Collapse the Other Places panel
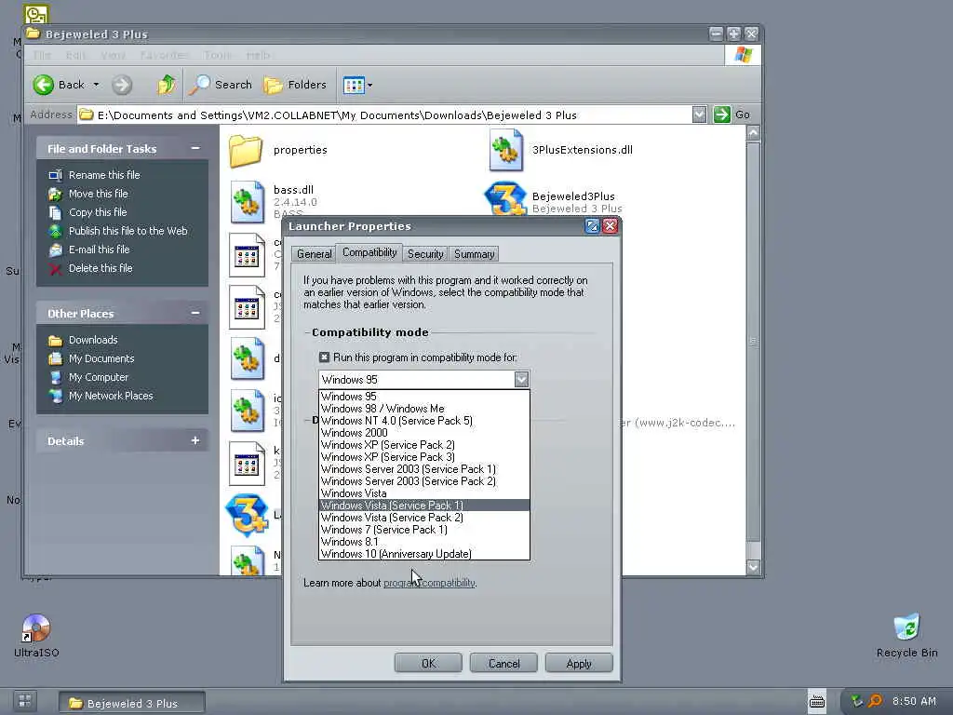This screenshot has height=715, width=953. [x=195, y=313]
